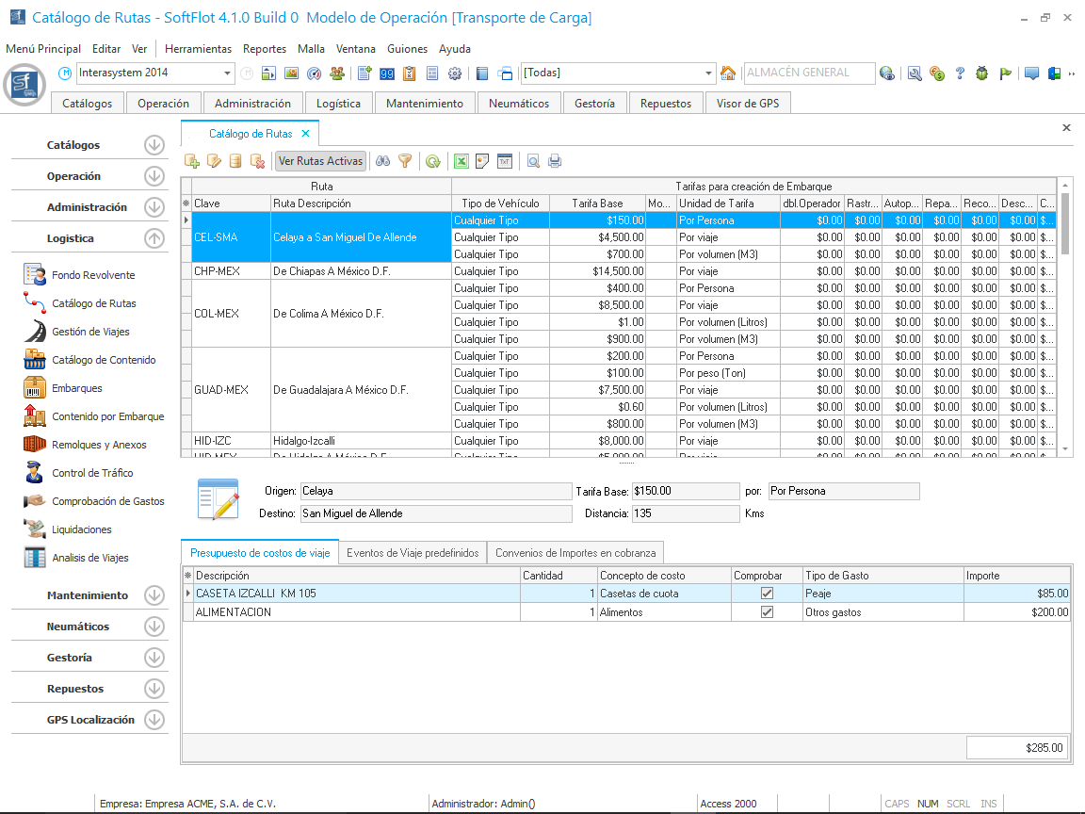Open the Herramientas menu
1085x814 pixels.
point(198,49)
